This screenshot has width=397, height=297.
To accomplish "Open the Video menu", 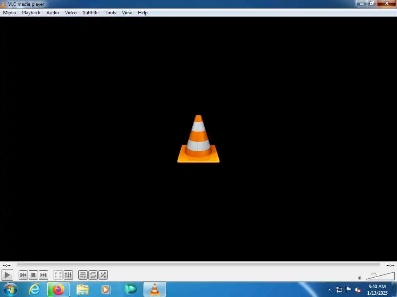I will click(x=71, y=13).
